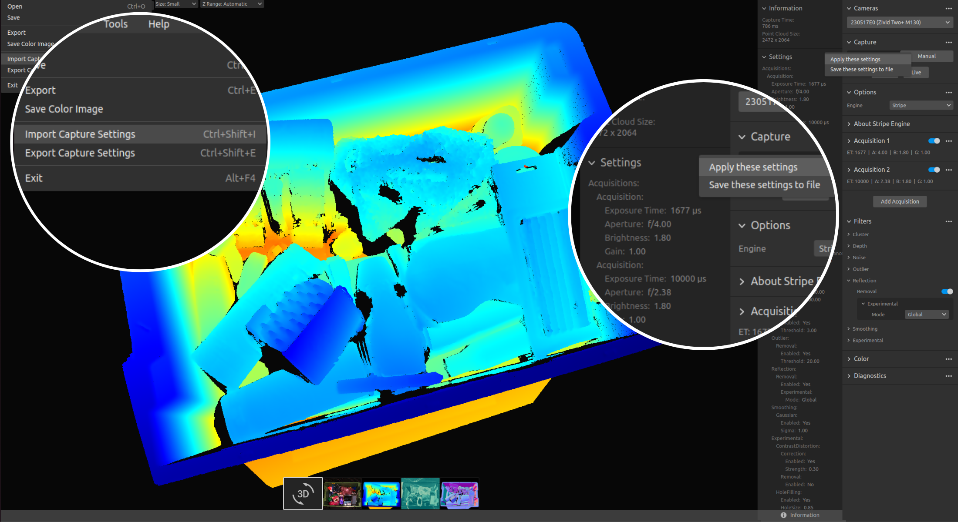Open Acquisition 1 three-dot more menu
The width and height of the screenshot is (958, 522).
948,141
